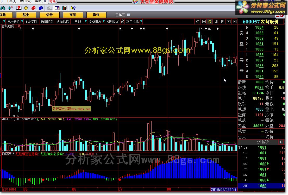Click the 移 move chart tool

(x=222, y=22)
